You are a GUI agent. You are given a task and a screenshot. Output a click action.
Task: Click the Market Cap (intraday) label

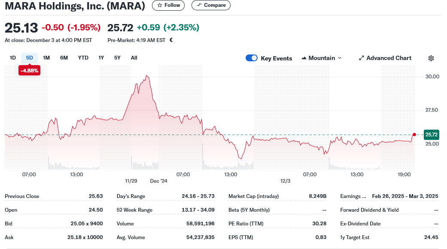click(x=254, y=196)
